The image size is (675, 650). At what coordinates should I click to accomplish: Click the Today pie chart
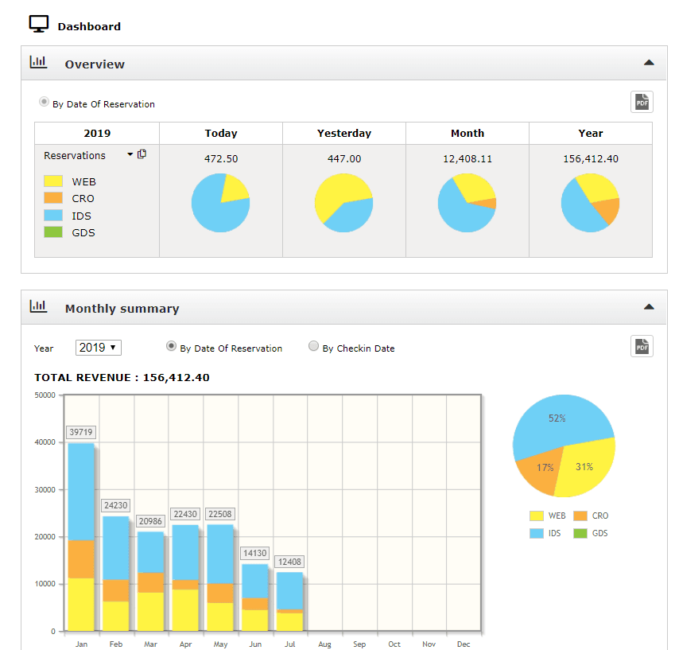coord(220,203)
